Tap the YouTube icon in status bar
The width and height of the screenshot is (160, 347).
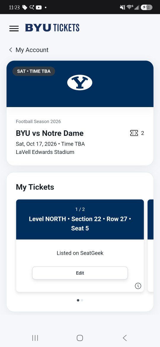(x=39, y=7)
